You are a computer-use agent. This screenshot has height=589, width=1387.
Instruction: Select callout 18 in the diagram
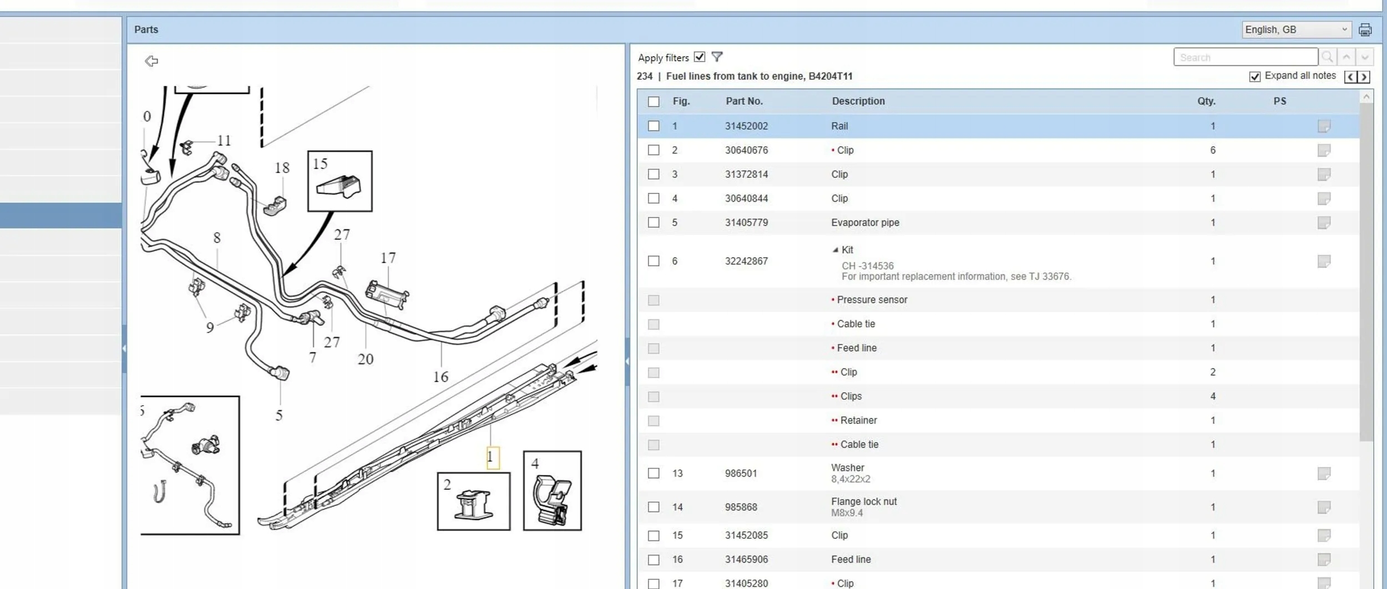pyautogui.click(x=282, y=168)
